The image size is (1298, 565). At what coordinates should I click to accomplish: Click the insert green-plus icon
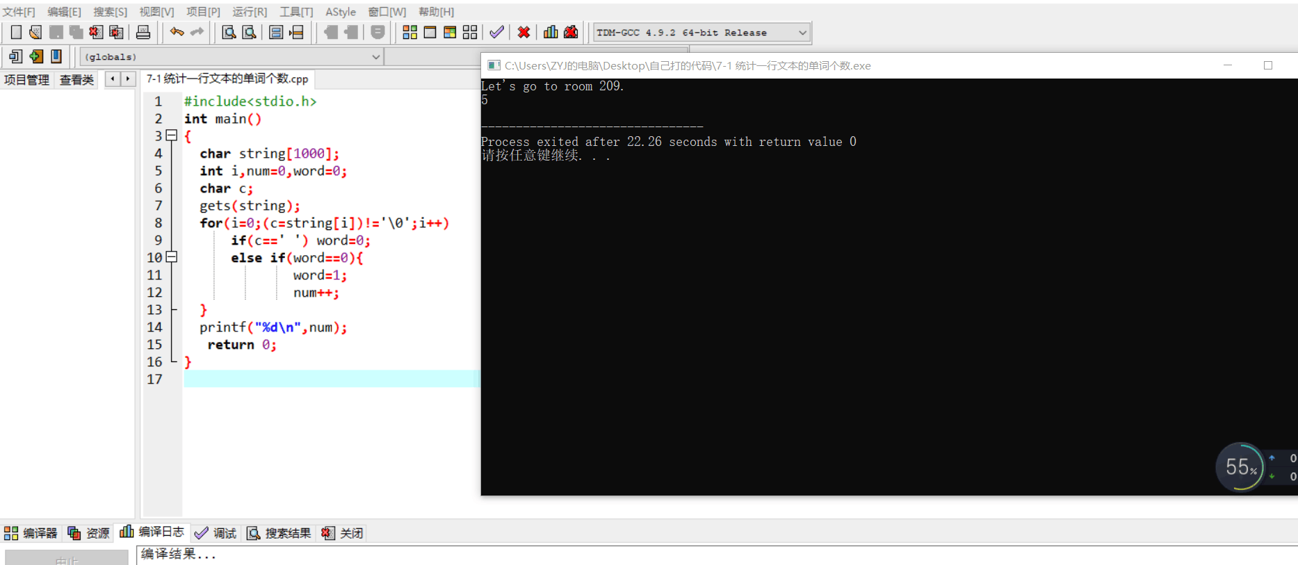(x=36, y=56)
